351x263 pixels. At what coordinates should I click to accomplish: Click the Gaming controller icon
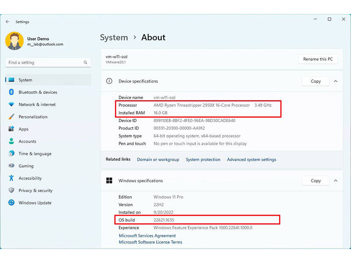[11, 166]
